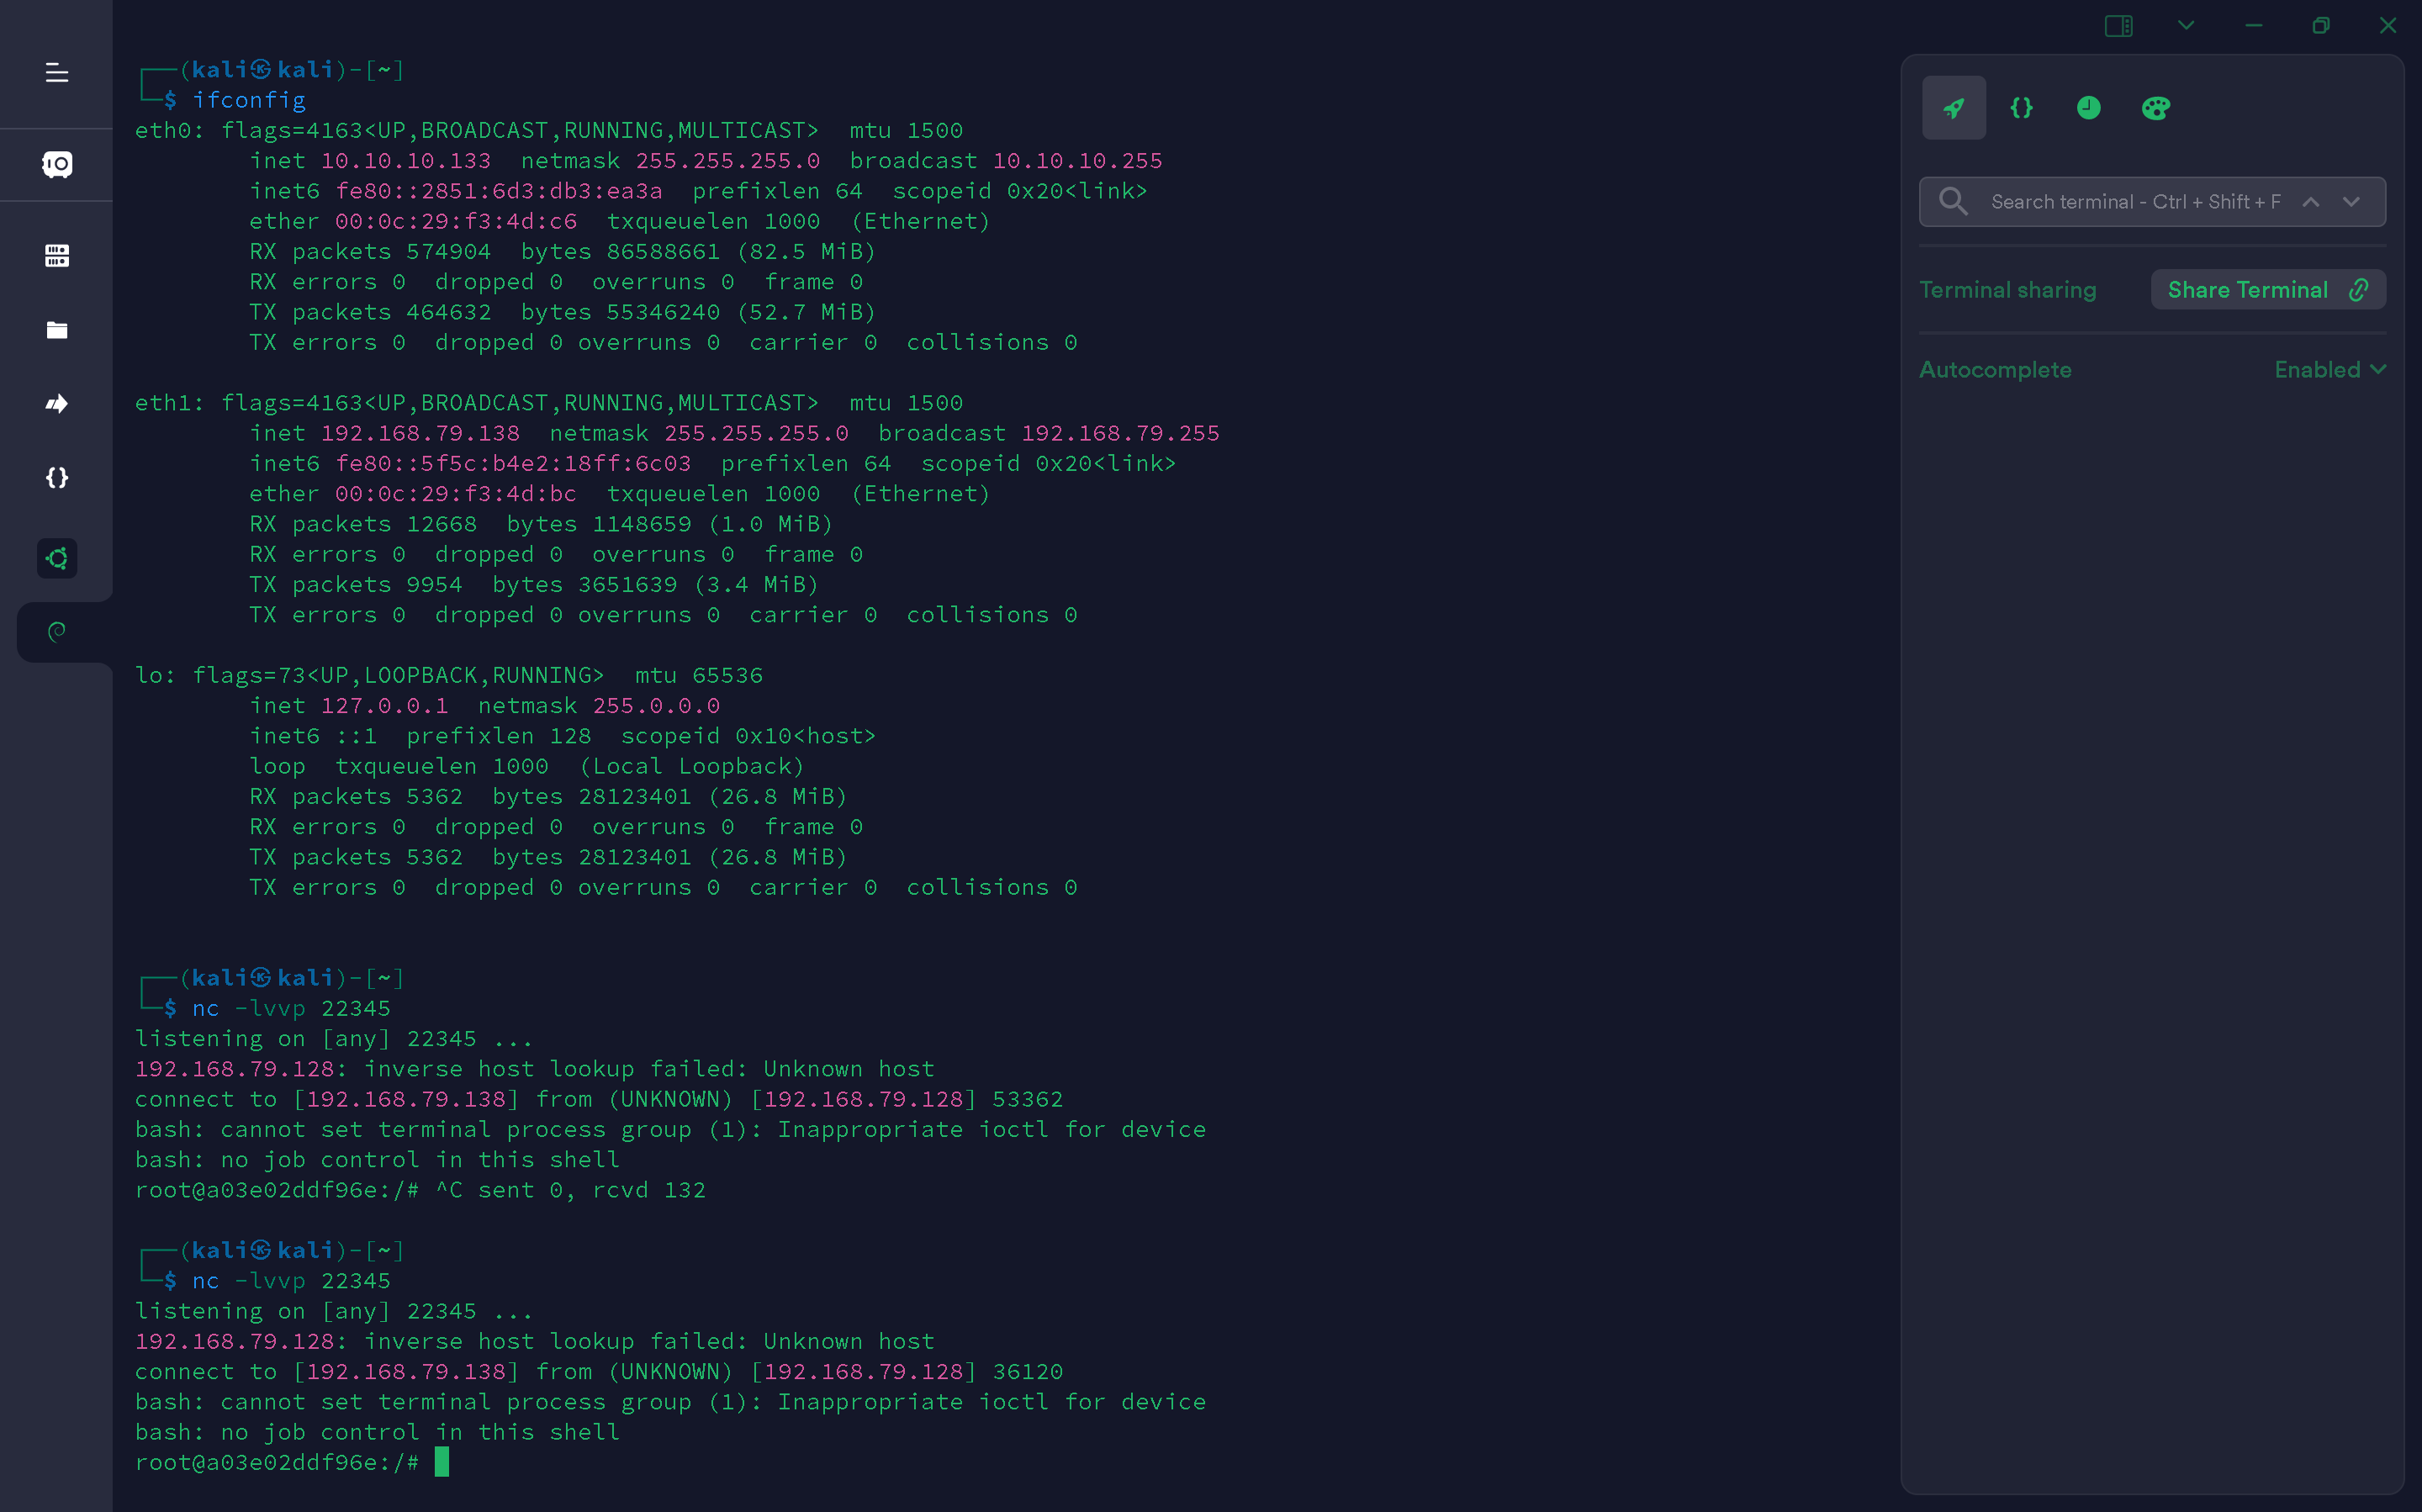2422x1512 pixels.
Task: Toggle the right side panel layout icon
Action: 2118,26
